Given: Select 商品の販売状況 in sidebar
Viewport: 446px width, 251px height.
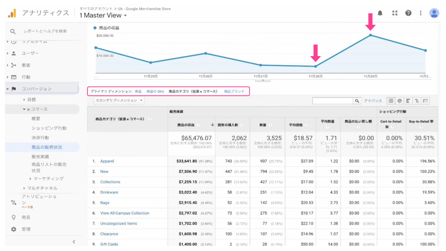Looking at the screenshot, I should pyautogui.click(x=47, y=147).
